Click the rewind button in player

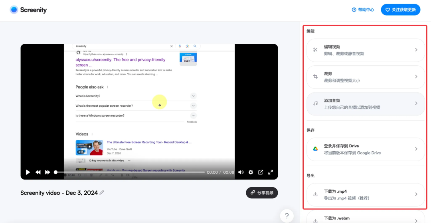pyautogui.click(x=38, y=172)
